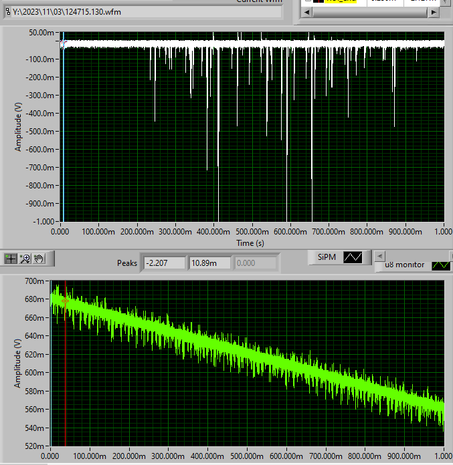The image size is (453, 465).
Task: Select the hand panning tool
Action: click(39, 259)
